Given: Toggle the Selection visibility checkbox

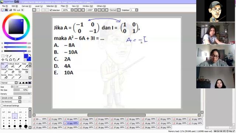Looking at the screenshot, I should [51, 10].
